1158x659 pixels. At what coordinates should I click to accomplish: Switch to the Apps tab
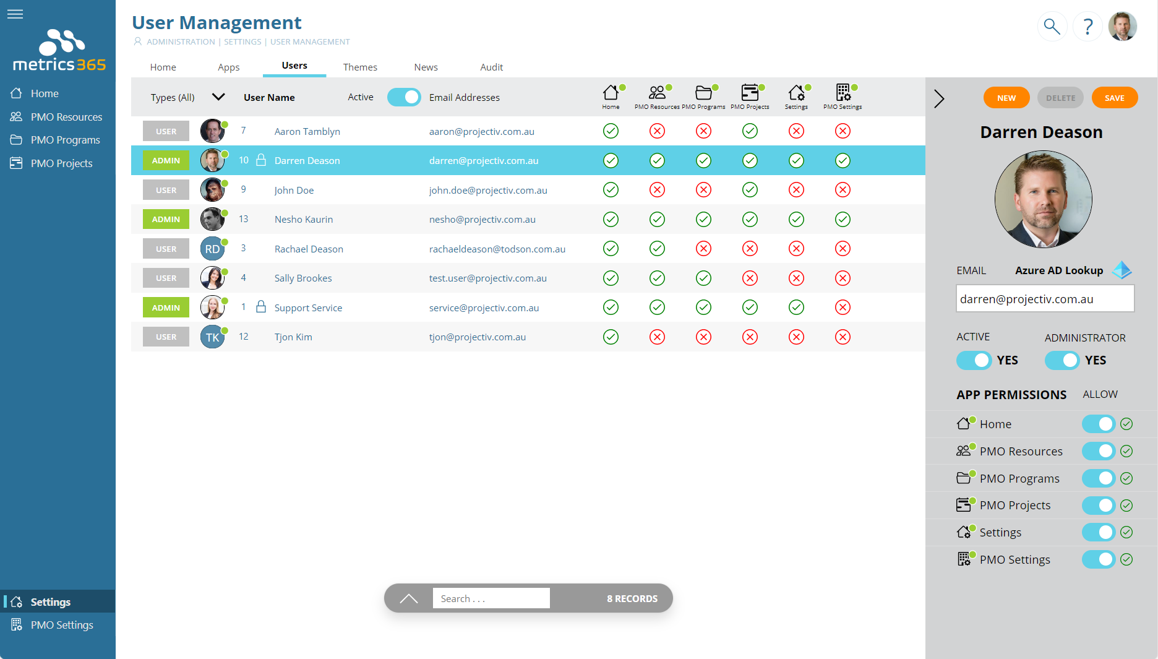tap(228, 67)
